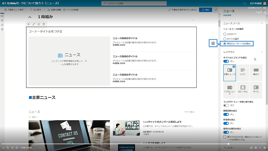This screenshot has height=151, width=268.
Task: Click the 下書きとして保存 command
Action: 14,10
